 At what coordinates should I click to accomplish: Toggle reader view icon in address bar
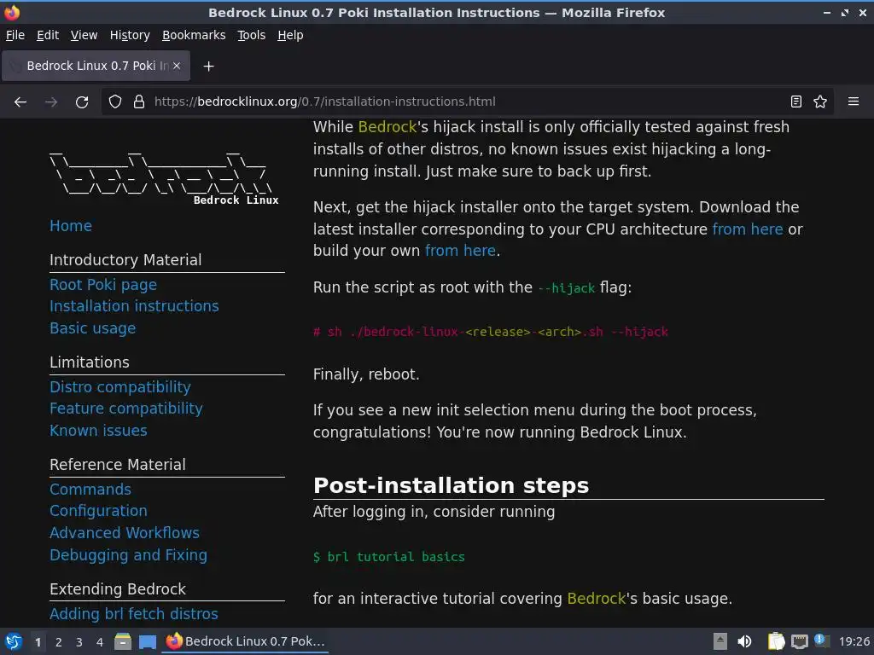pos(796,101)
